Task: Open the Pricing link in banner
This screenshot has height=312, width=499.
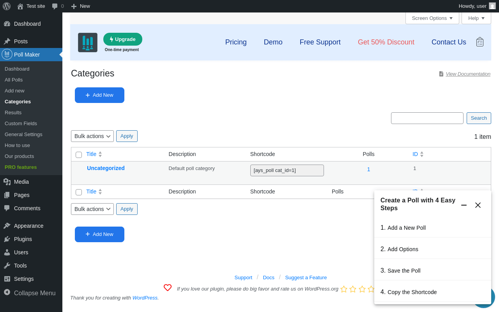Action: click(236, 42)
